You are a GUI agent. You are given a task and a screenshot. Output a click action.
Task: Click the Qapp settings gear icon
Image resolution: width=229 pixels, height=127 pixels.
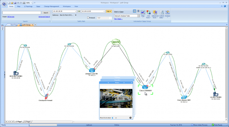click(138, 11)
